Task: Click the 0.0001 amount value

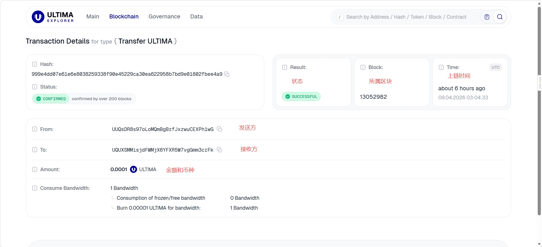Action: (x=119, y=169)
